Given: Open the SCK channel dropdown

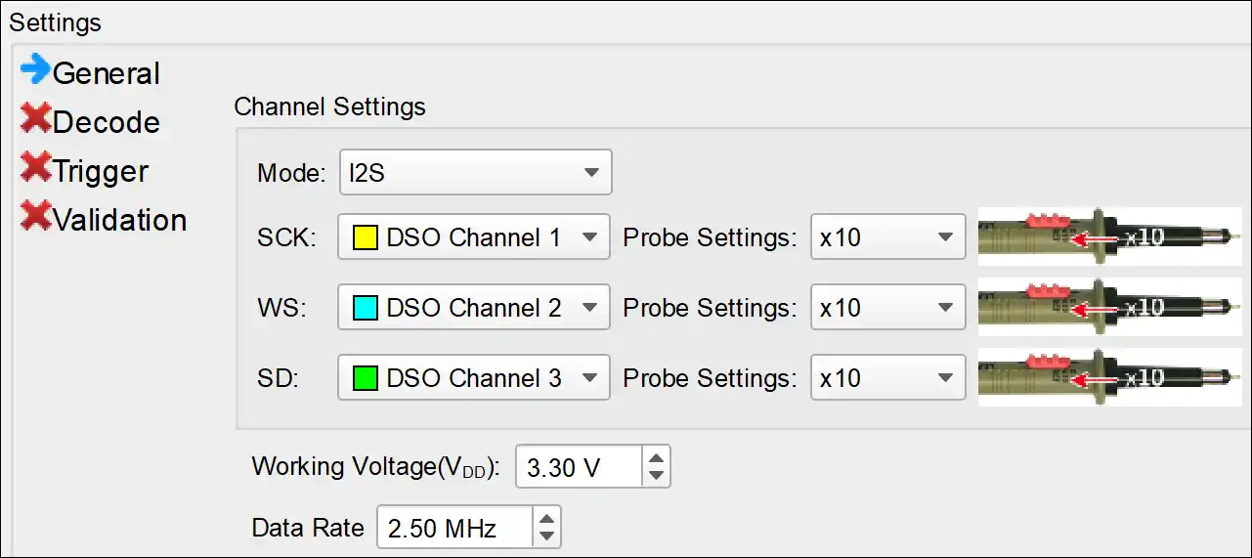Looking at the screenshot, I should pos(474,237).
